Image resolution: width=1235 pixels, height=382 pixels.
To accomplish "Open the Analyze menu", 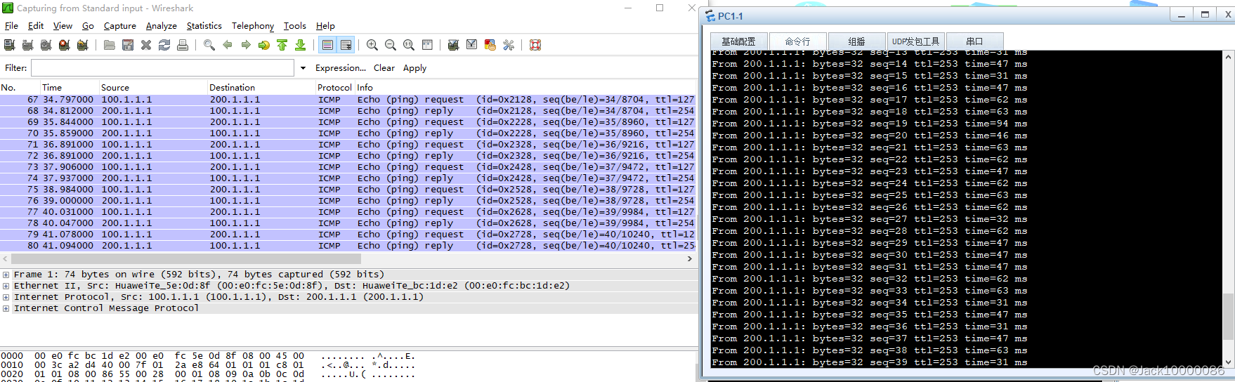I will (162, 26).
